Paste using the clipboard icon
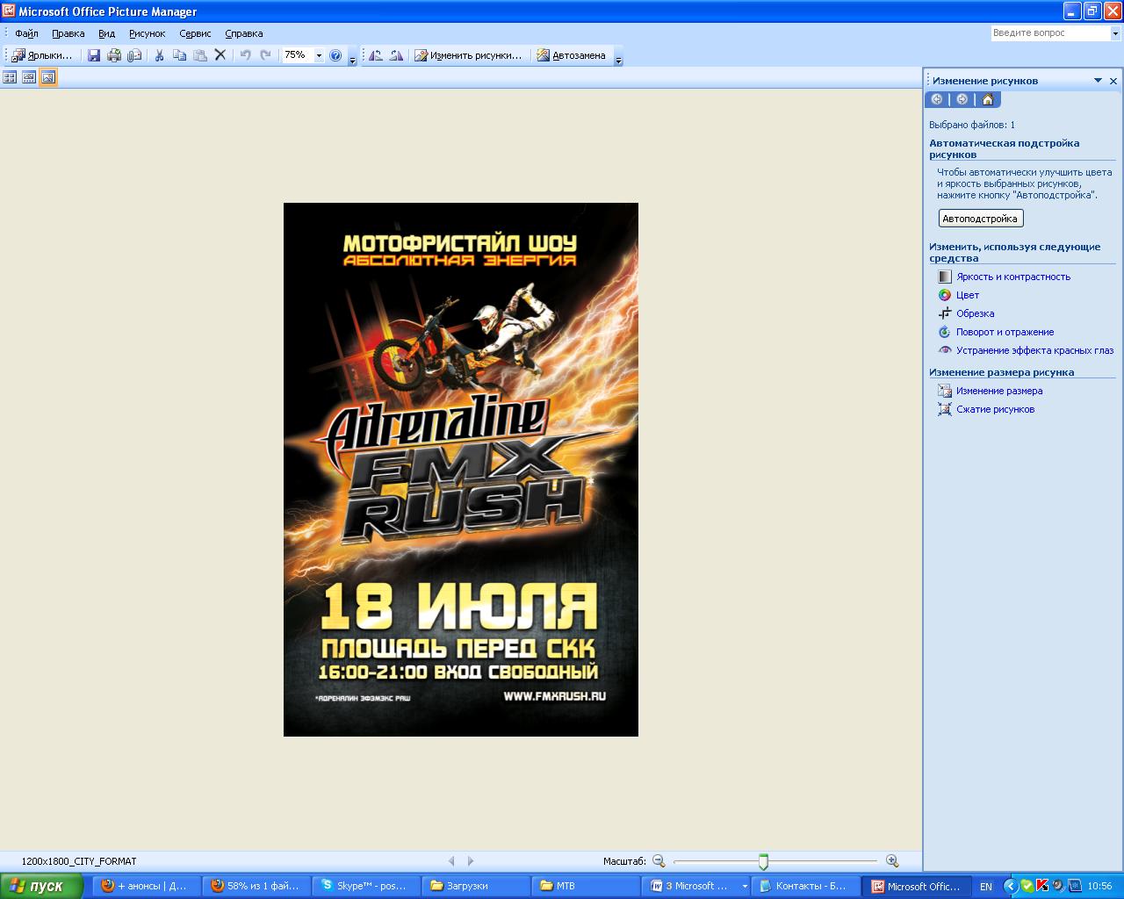This screenshot has height=899, width=1124. [x=200, y=55]
